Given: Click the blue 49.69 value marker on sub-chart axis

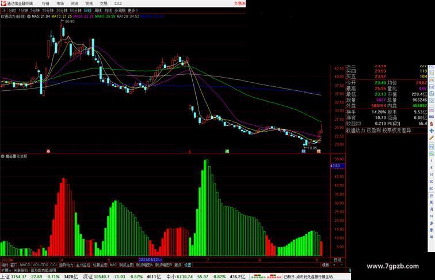Looking at the screenshot, I should (x=337, y=166).
